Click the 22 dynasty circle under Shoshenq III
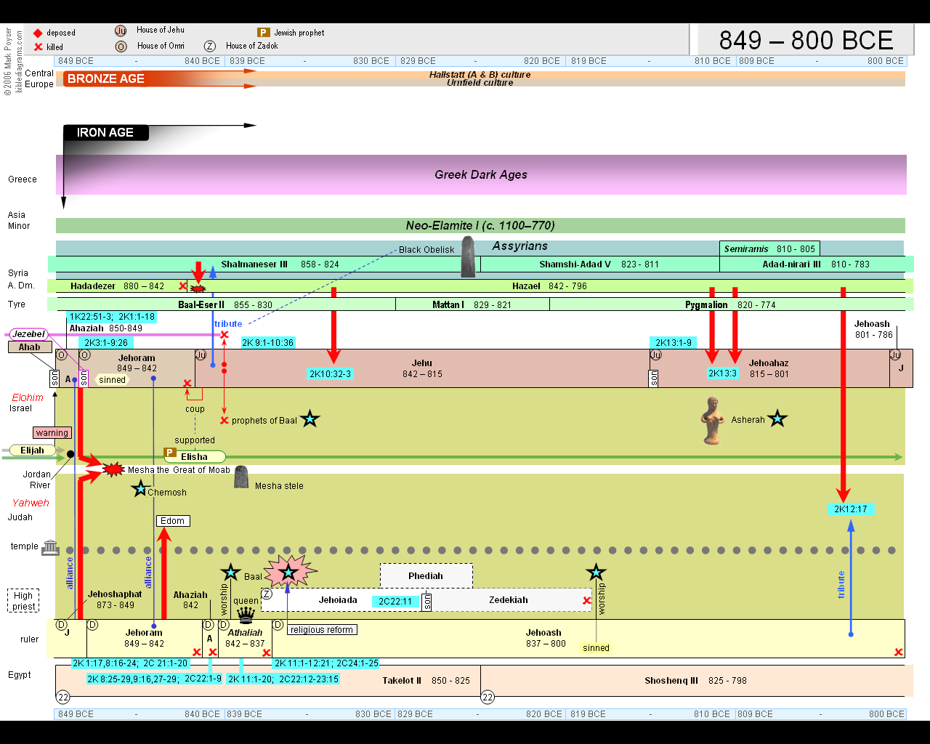Viewport: 930px width, 744px height. coord(488,697)
